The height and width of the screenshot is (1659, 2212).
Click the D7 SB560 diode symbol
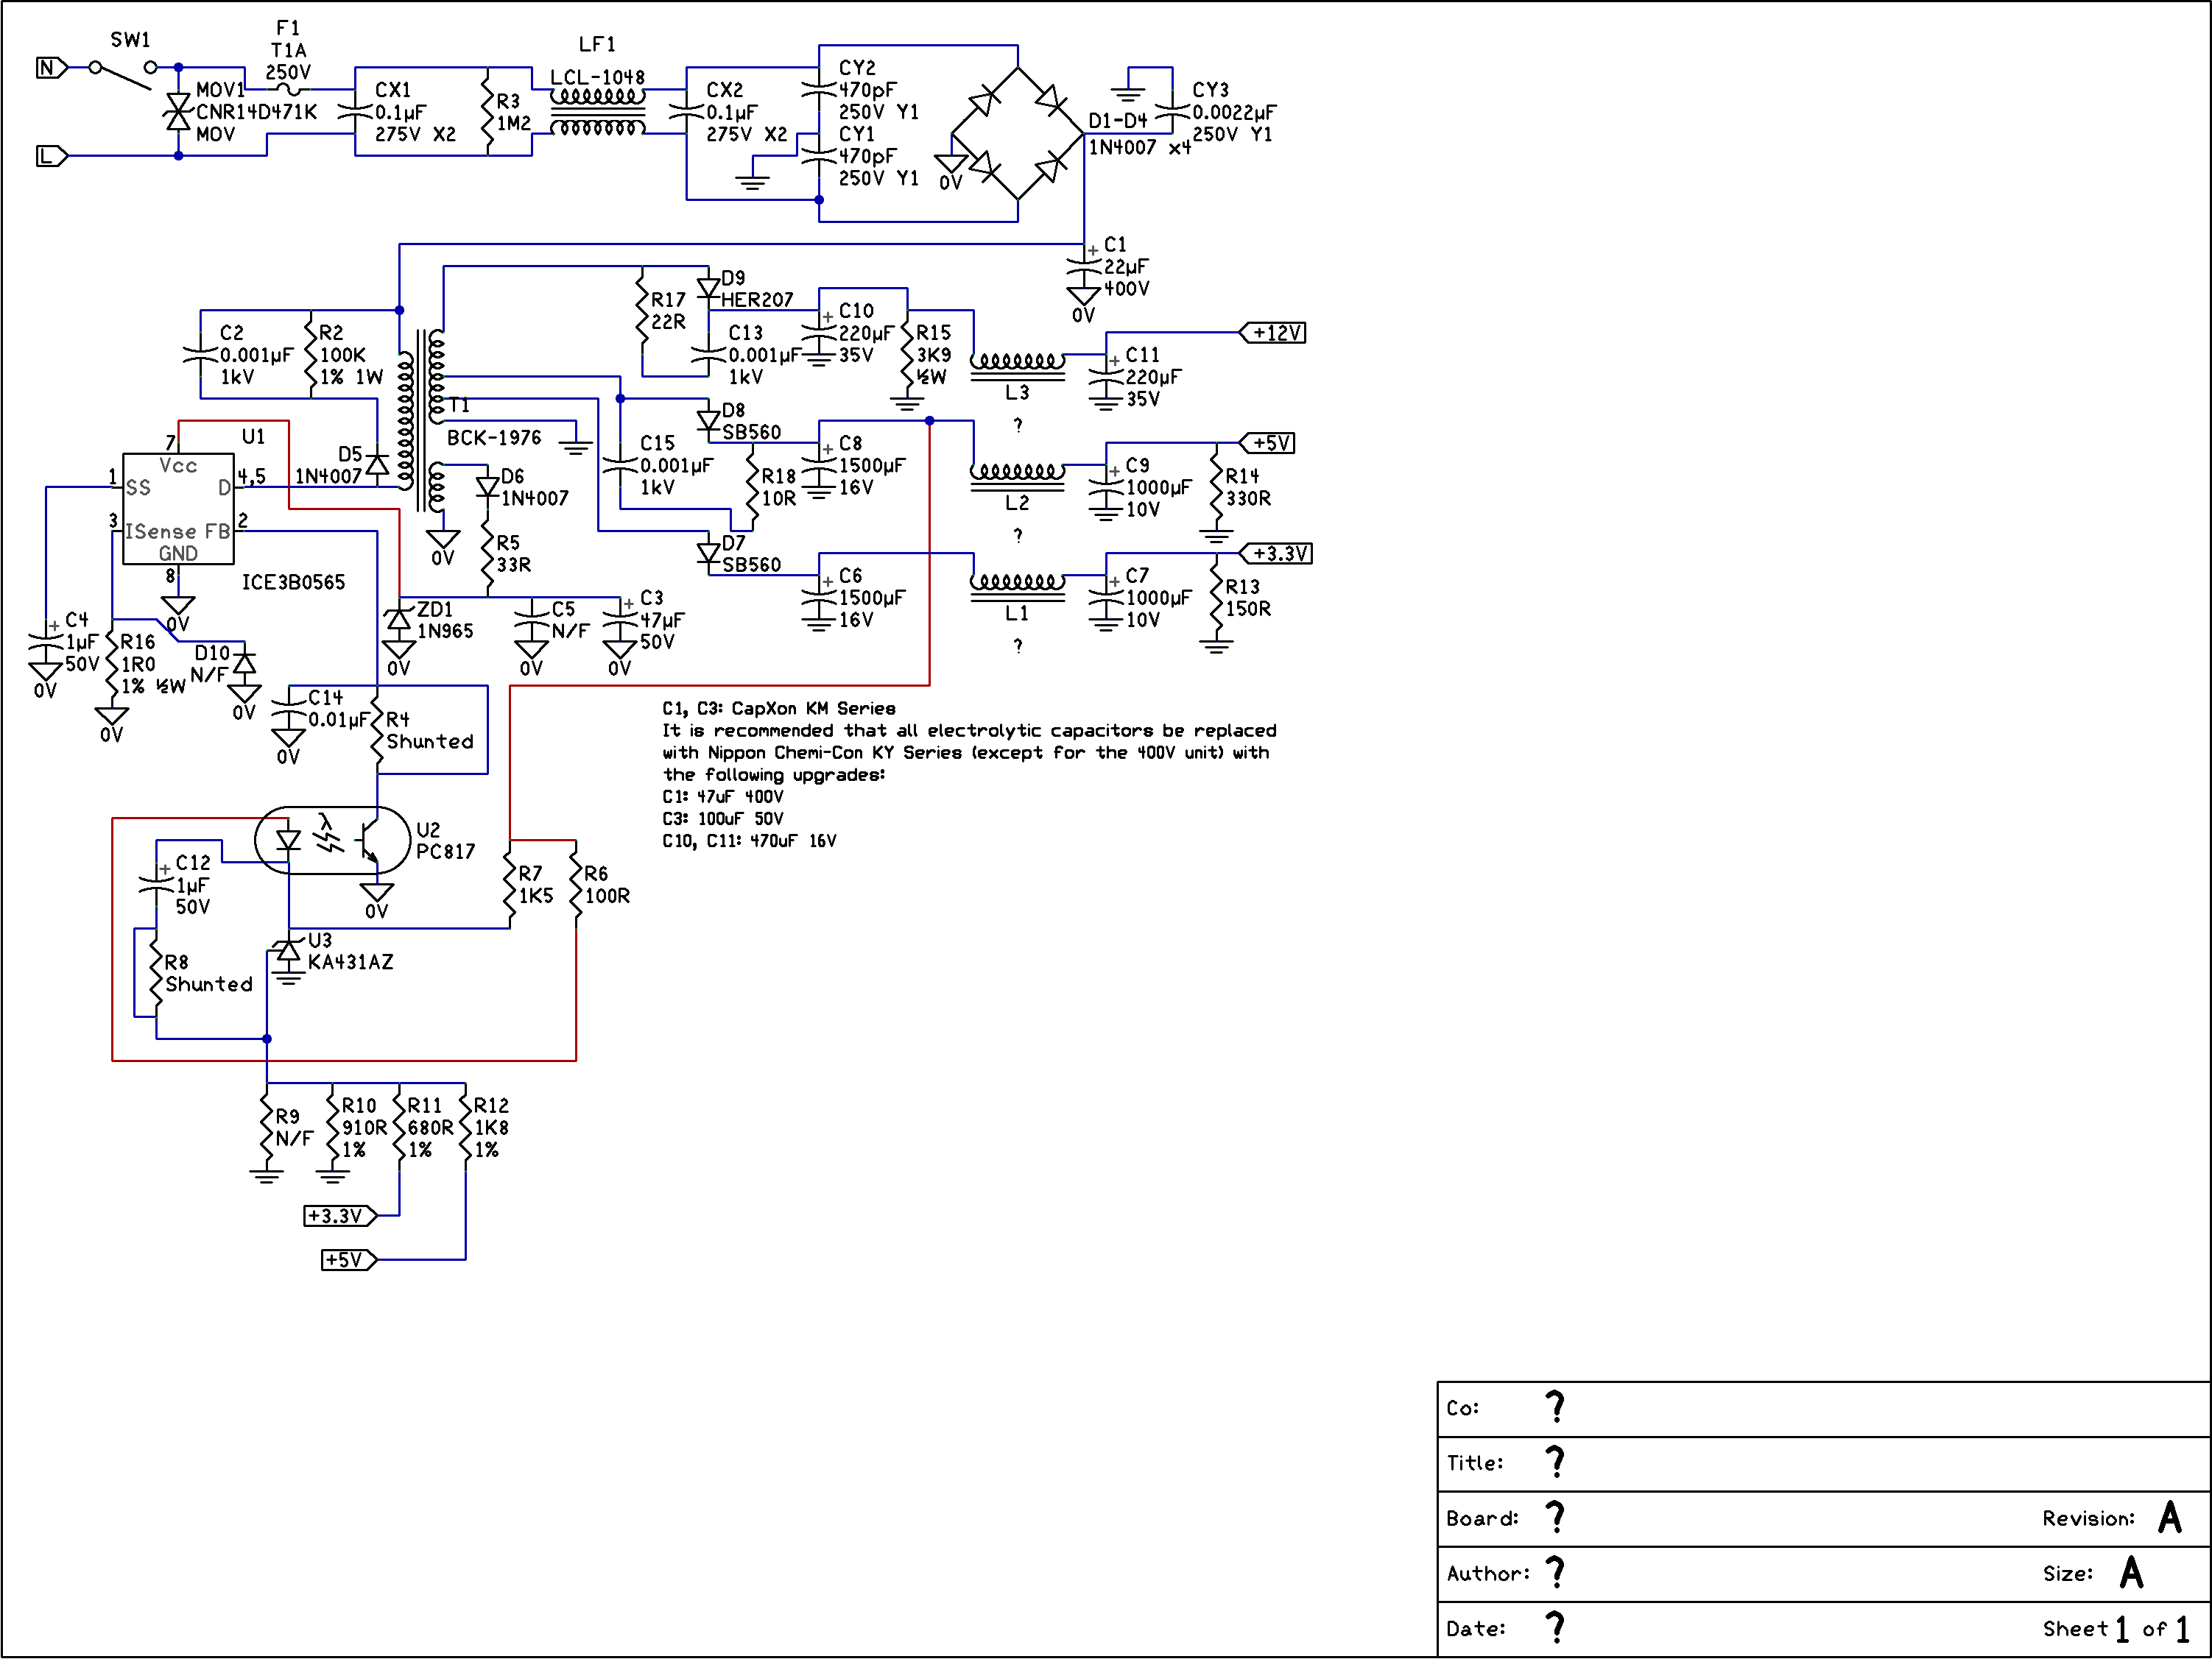(708, 553)
